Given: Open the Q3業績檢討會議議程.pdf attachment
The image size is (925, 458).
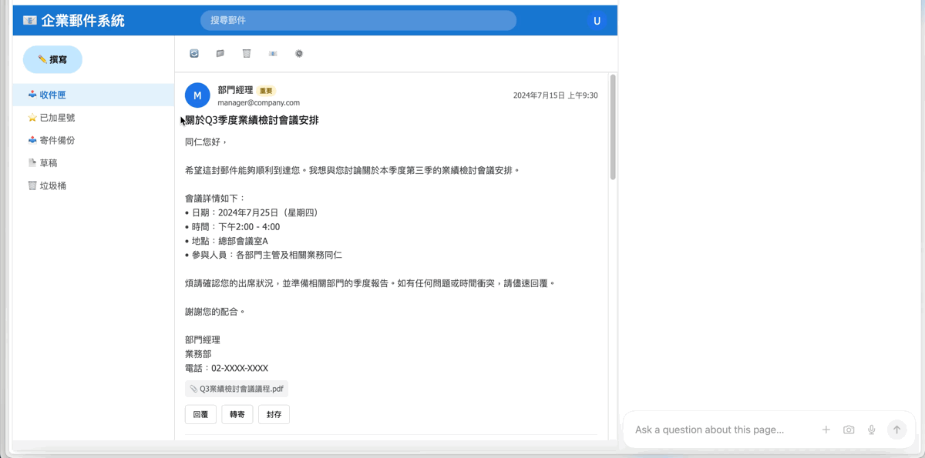Looking at the screenshot, I should (237, 389).
